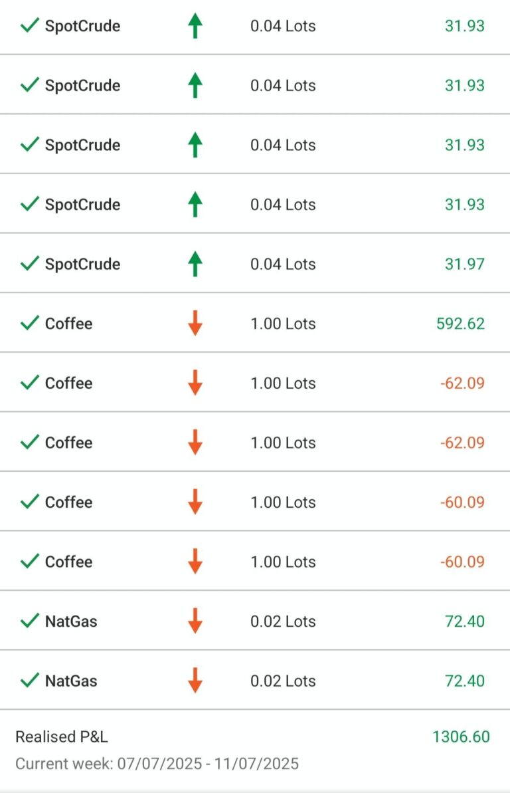This screenshot has height=793, width=510.
Task: Click the green up arrow beside 31.97
Action: coord(195,264)
